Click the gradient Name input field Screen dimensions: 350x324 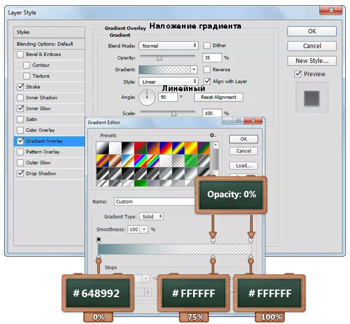pos(155,201)
